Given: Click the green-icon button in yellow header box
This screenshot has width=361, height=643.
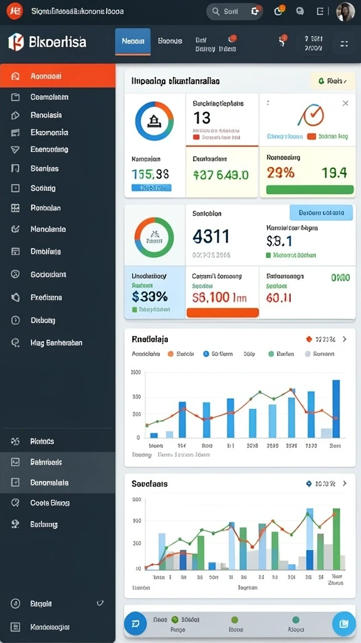Looking at the screenshot, I should (x=333, y=81).
